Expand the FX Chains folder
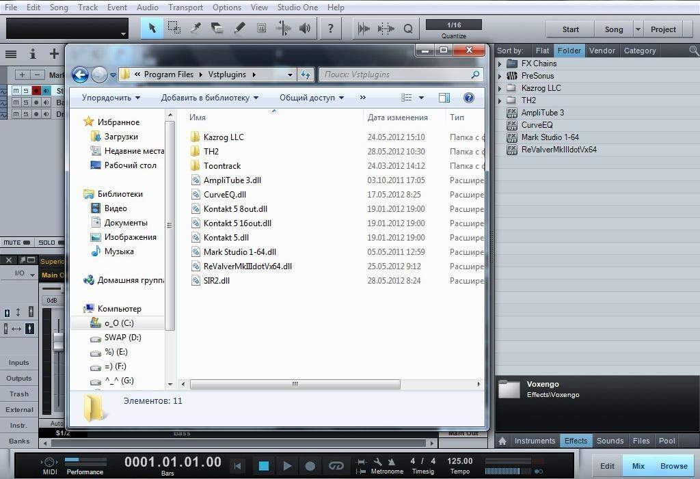The width and height of the screenshot is (700, 479). (500, 64)
